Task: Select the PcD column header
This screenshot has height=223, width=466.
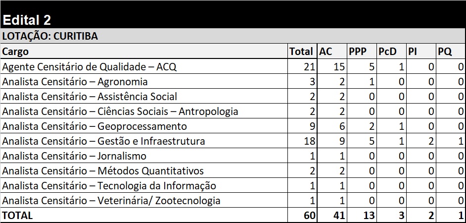Action: pos(391,51)
